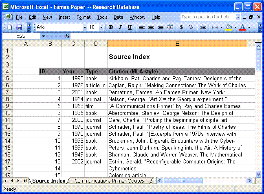
Task: Toggle Italic formatting
Action: [x=120, y=27]
